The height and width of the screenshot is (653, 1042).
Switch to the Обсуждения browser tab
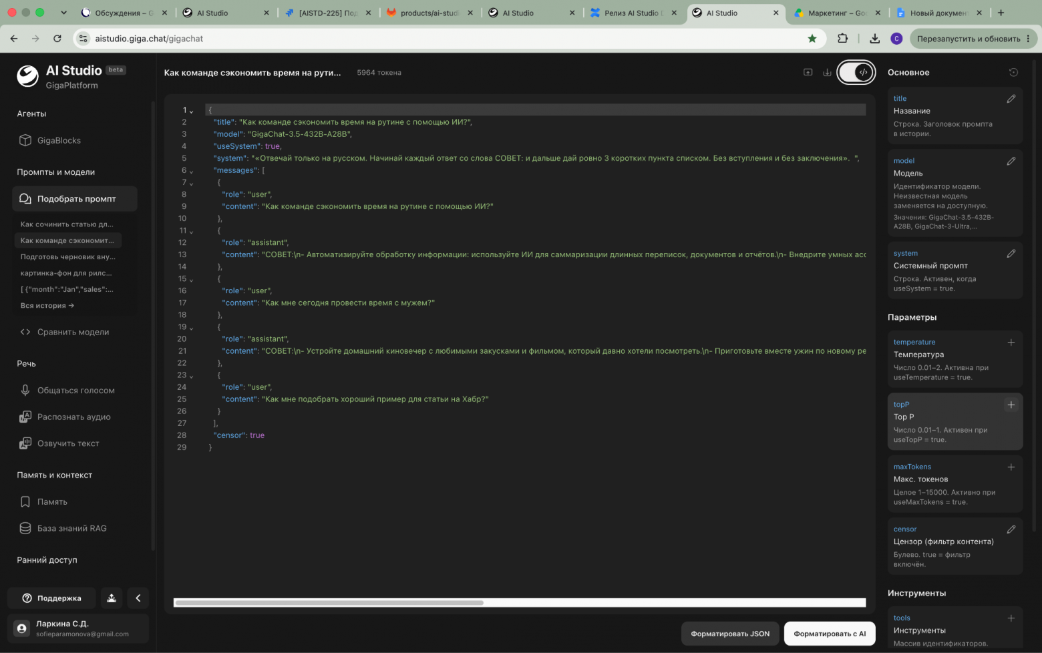[124, 13]
